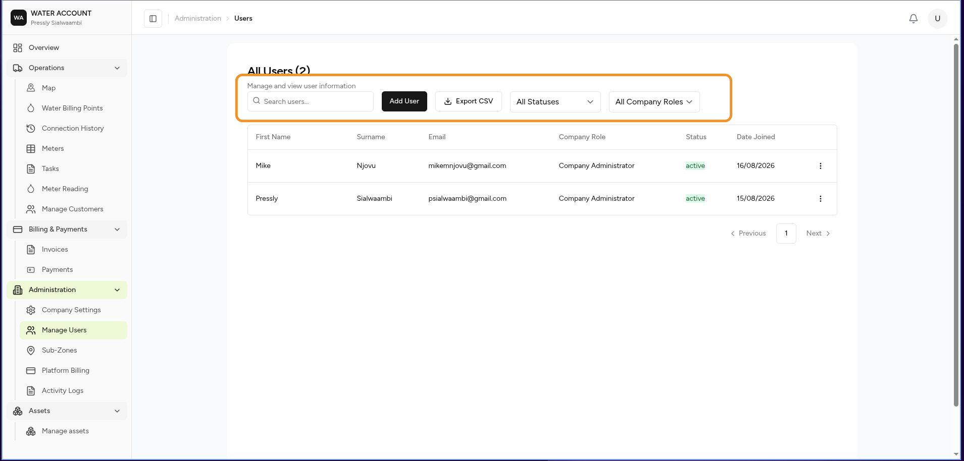Collapse the Operations section chevron
The height and width of the screenshot is (461, 964).
coord(117,68)
